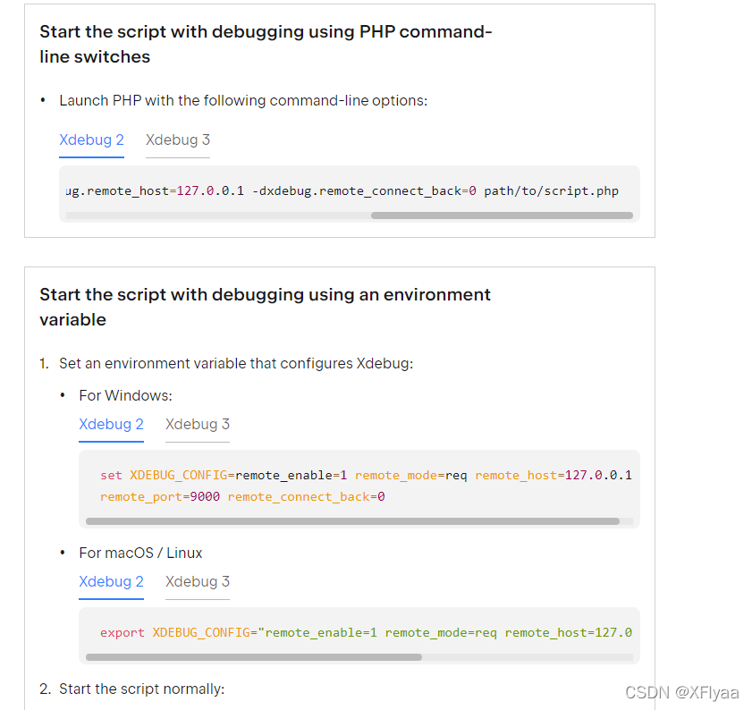Click 'path/to/script.php' in the code block
Viewport: 752px width, 710px height.
click(x=551, y=191)
